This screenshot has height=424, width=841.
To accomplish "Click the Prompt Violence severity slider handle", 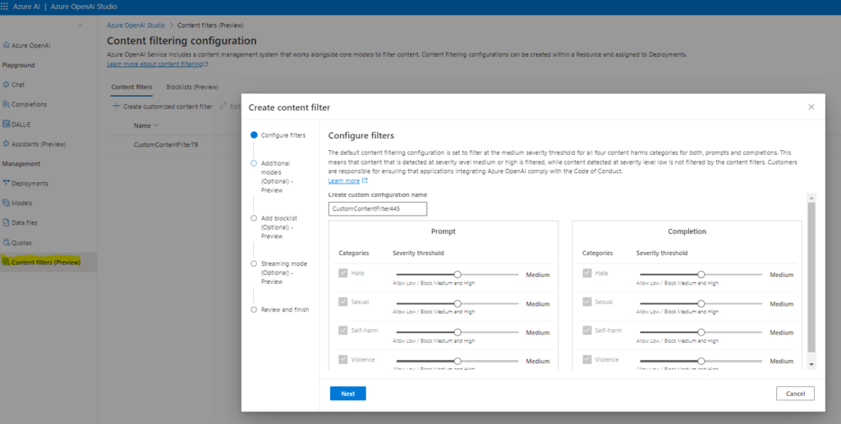I will 457,361.
